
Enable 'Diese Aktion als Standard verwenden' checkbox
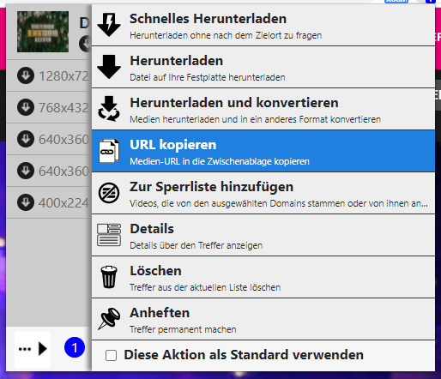(x=111, y=356)
